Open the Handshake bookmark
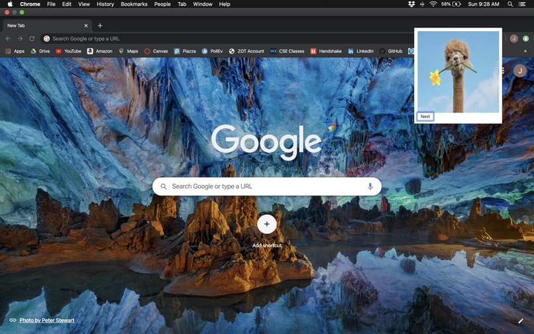This screenshot has height=334, width=534. coord(326,51)
